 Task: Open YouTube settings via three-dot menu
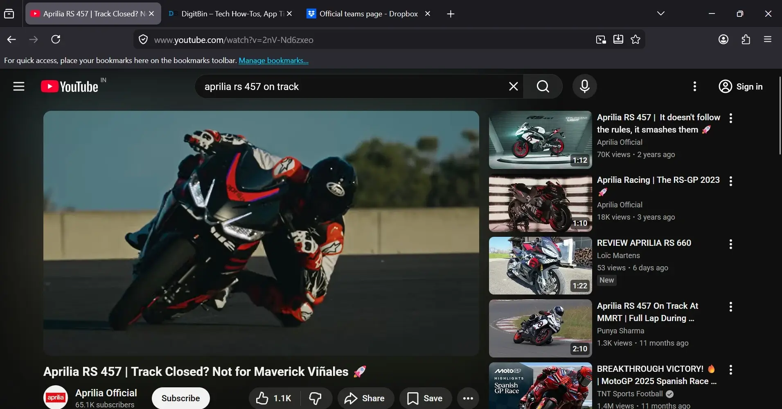[694, 86]
